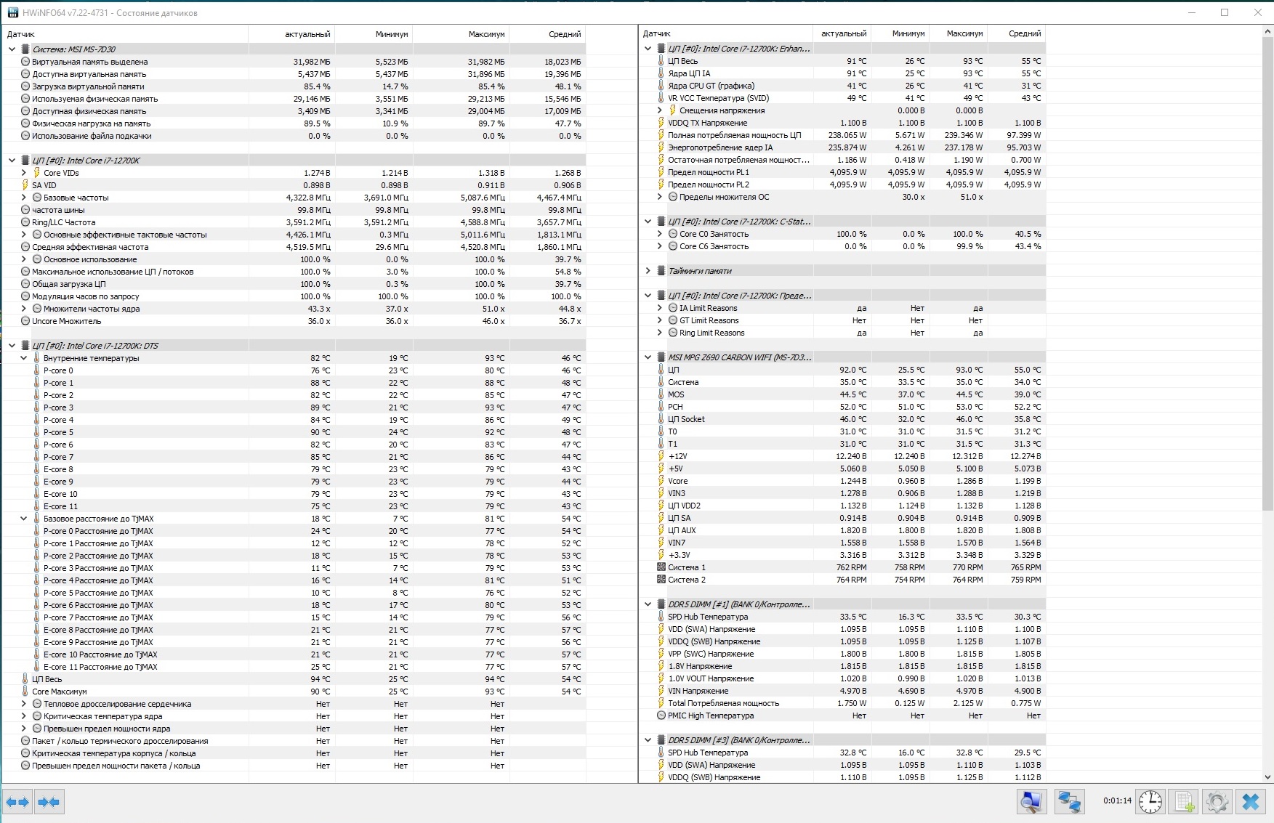Select Физическая нагрузка на память row
1274x823 pixels.
click(294, 123)
